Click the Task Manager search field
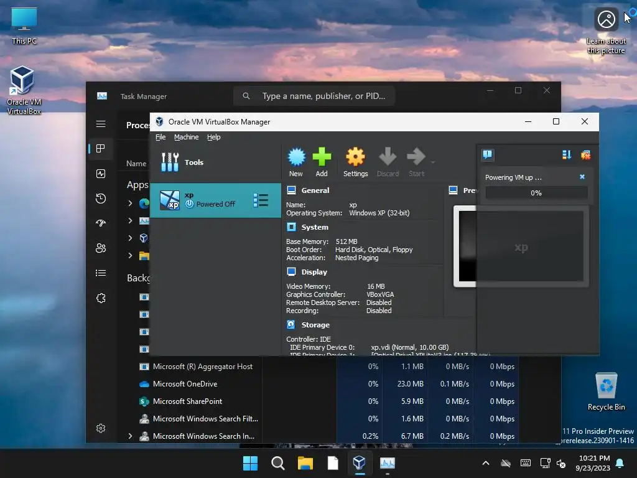The width and height of the screenshot is (637, 478). click(314, 96)
